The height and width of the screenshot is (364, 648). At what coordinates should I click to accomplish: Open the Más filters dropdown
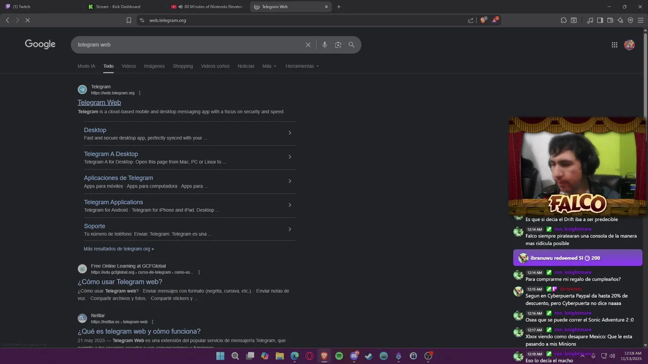(269, 66)
